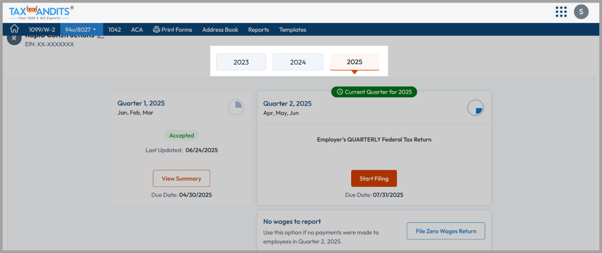Click the Accepted status badge
Image resolution: width=602 pixels, height=253 pixels.
182,135
